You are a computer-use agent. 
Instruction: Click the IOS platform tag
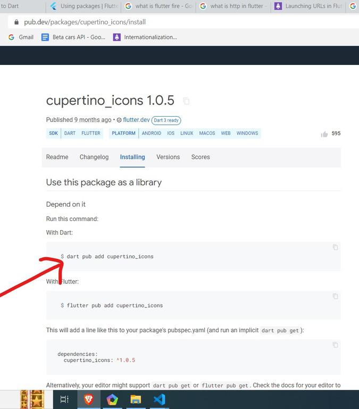[x=171, y=133]
